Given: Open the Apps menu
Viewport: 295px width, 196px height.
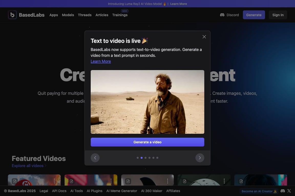Looking at the screenshot, I should click(54, 15).
